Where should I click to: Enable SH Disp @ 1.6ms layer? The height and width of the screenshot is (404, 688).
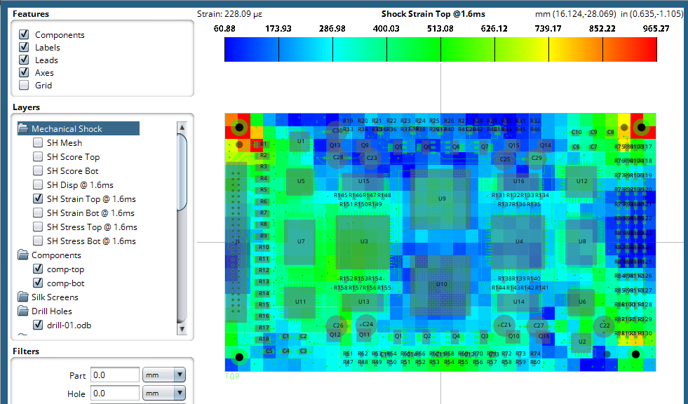[38, 184]
